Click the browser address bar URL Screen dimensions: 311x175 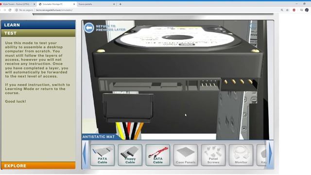click(54, 10)
